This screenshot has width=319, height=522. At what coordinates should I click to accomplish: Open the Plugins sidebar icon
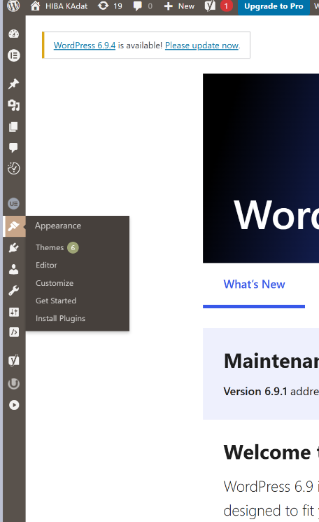point(13,247)
